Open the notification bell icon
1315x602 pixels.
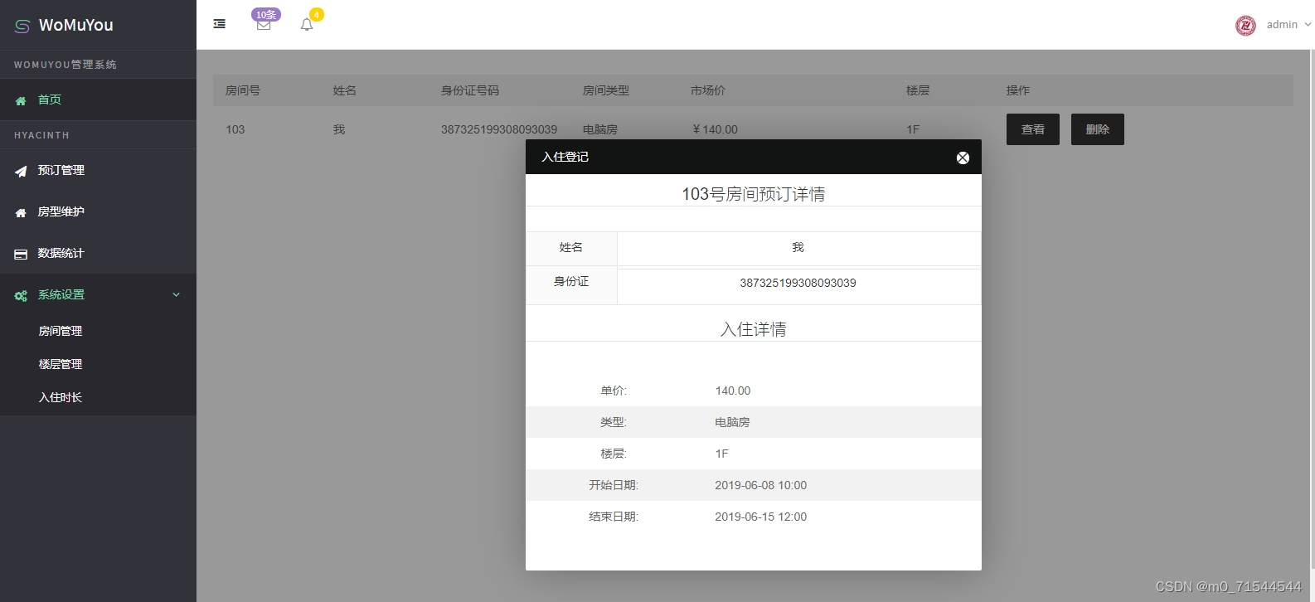coord(307,25)
